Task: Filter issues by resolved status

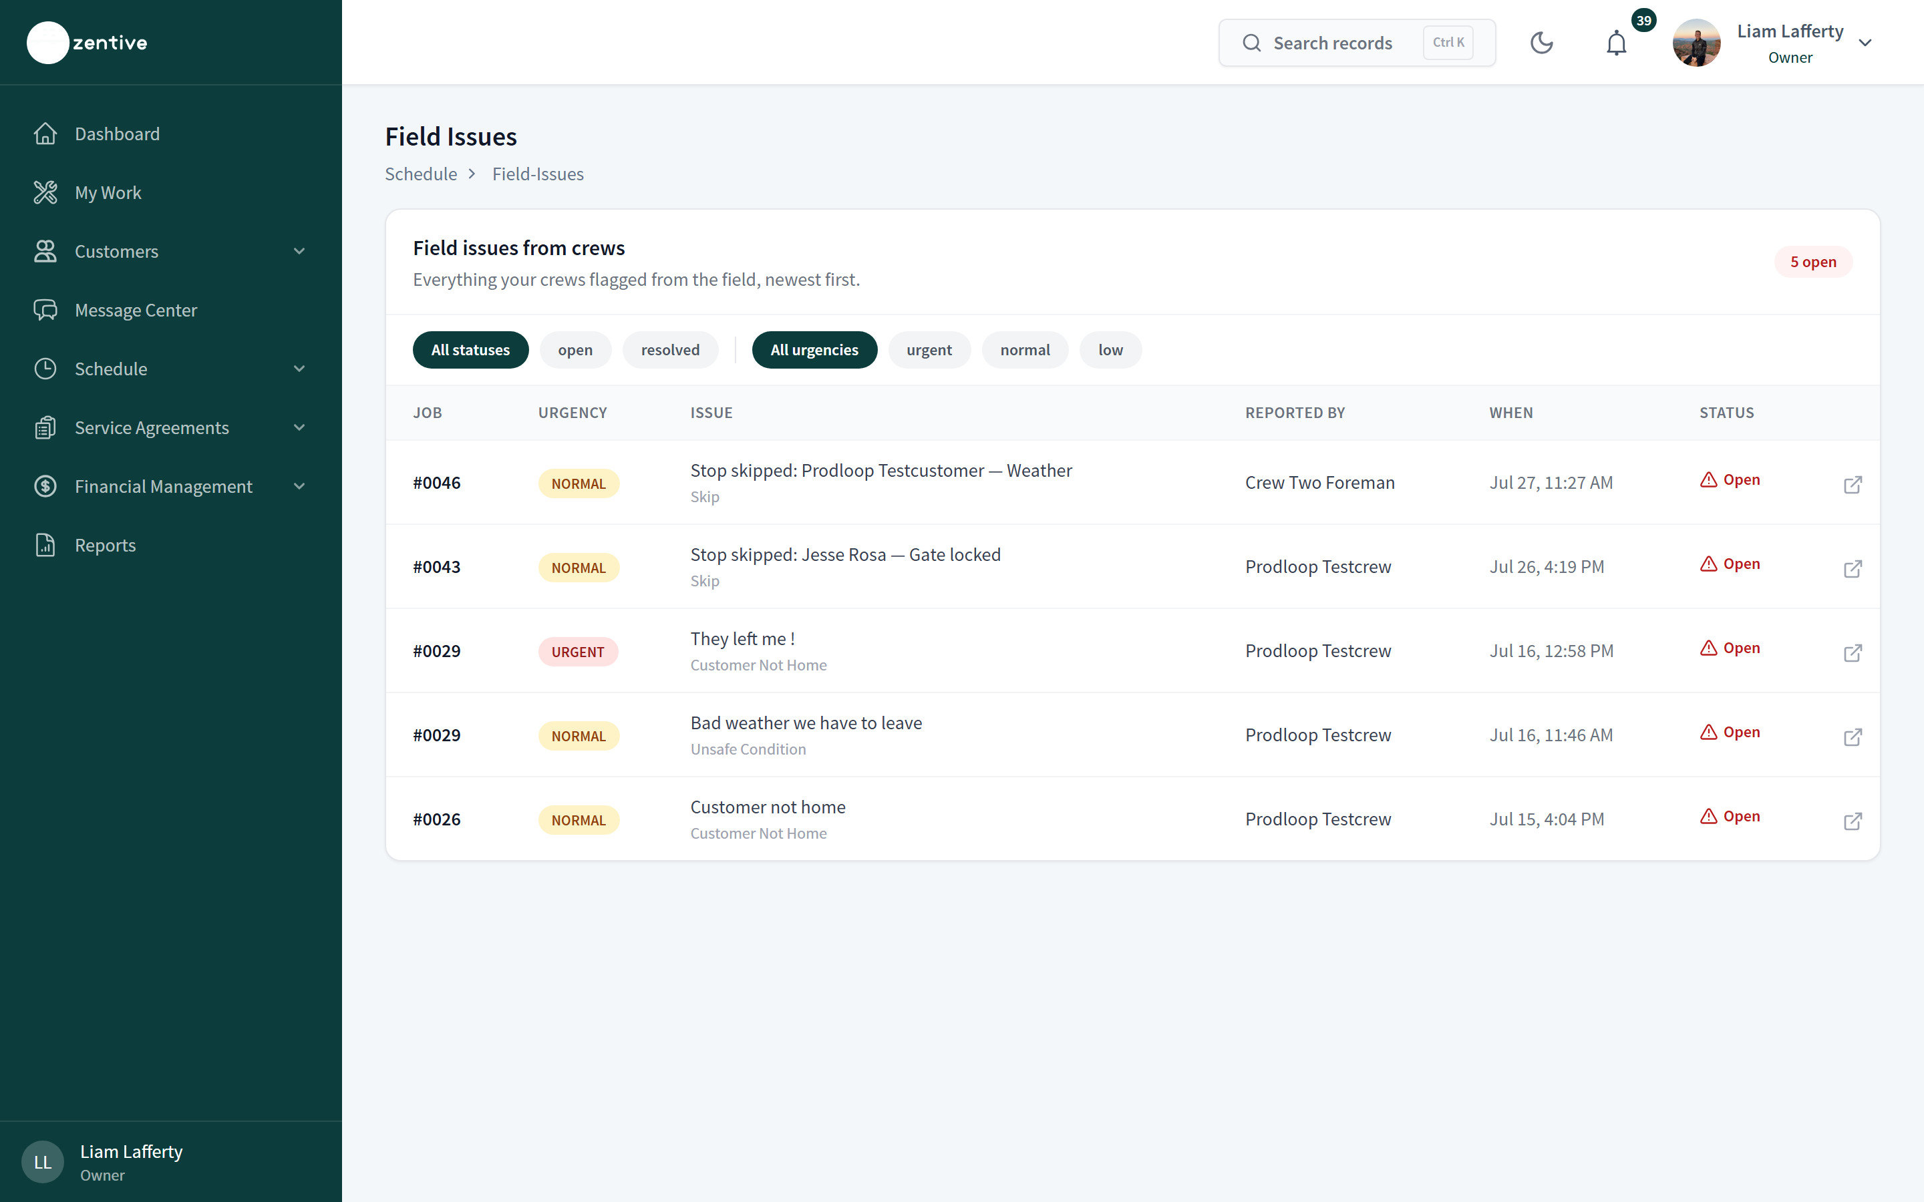Action: (x=670, y=350)
